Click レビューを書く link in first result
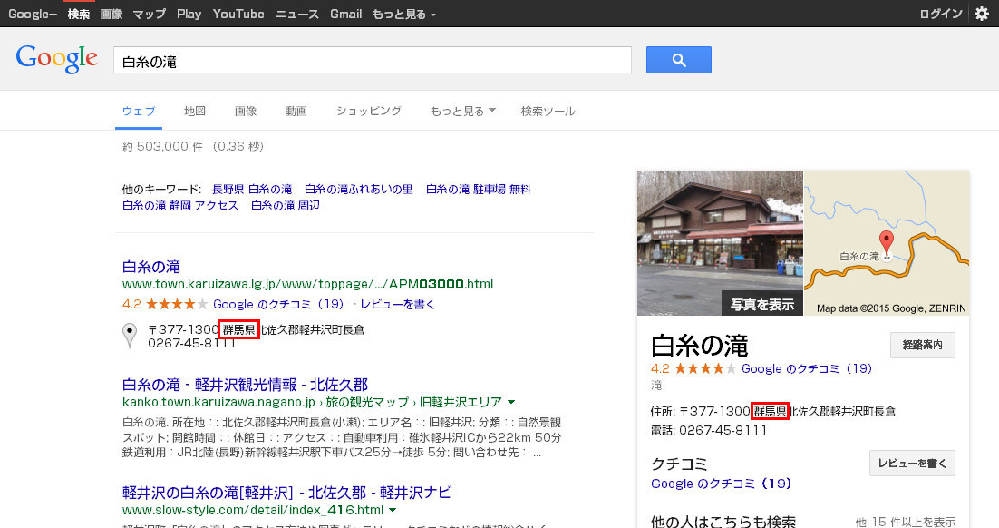 (398, 304)
